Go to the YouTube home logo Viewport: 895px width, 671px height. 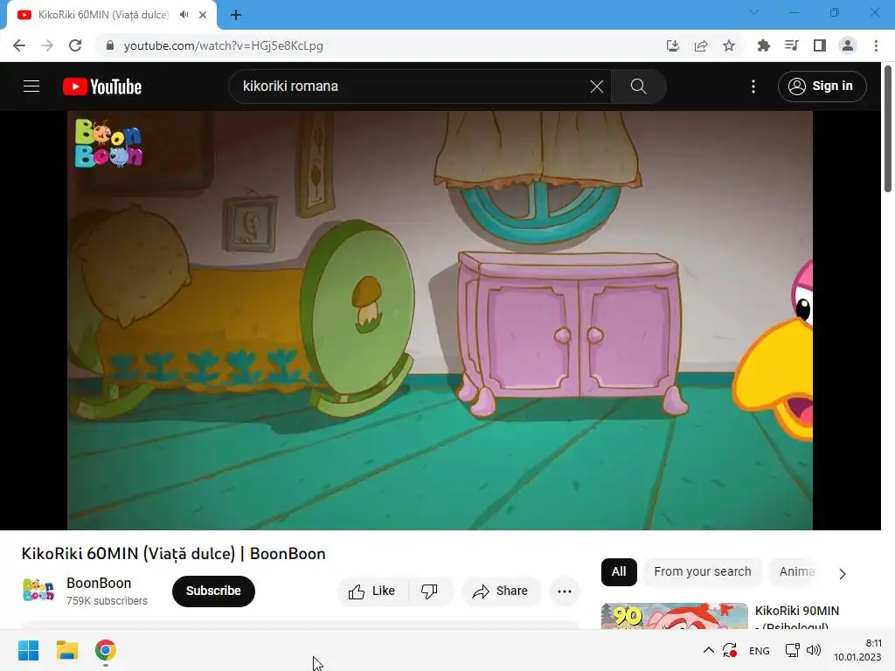point(102,86)
